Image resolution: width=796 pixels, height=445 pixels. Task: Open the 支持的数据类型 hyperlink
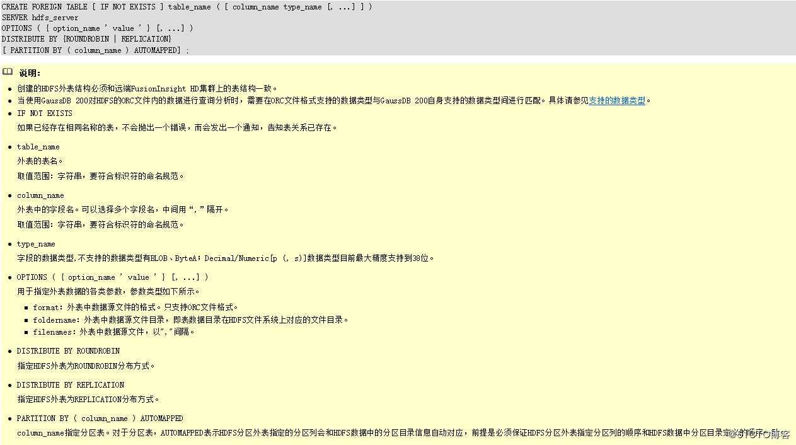coord(616,100)
